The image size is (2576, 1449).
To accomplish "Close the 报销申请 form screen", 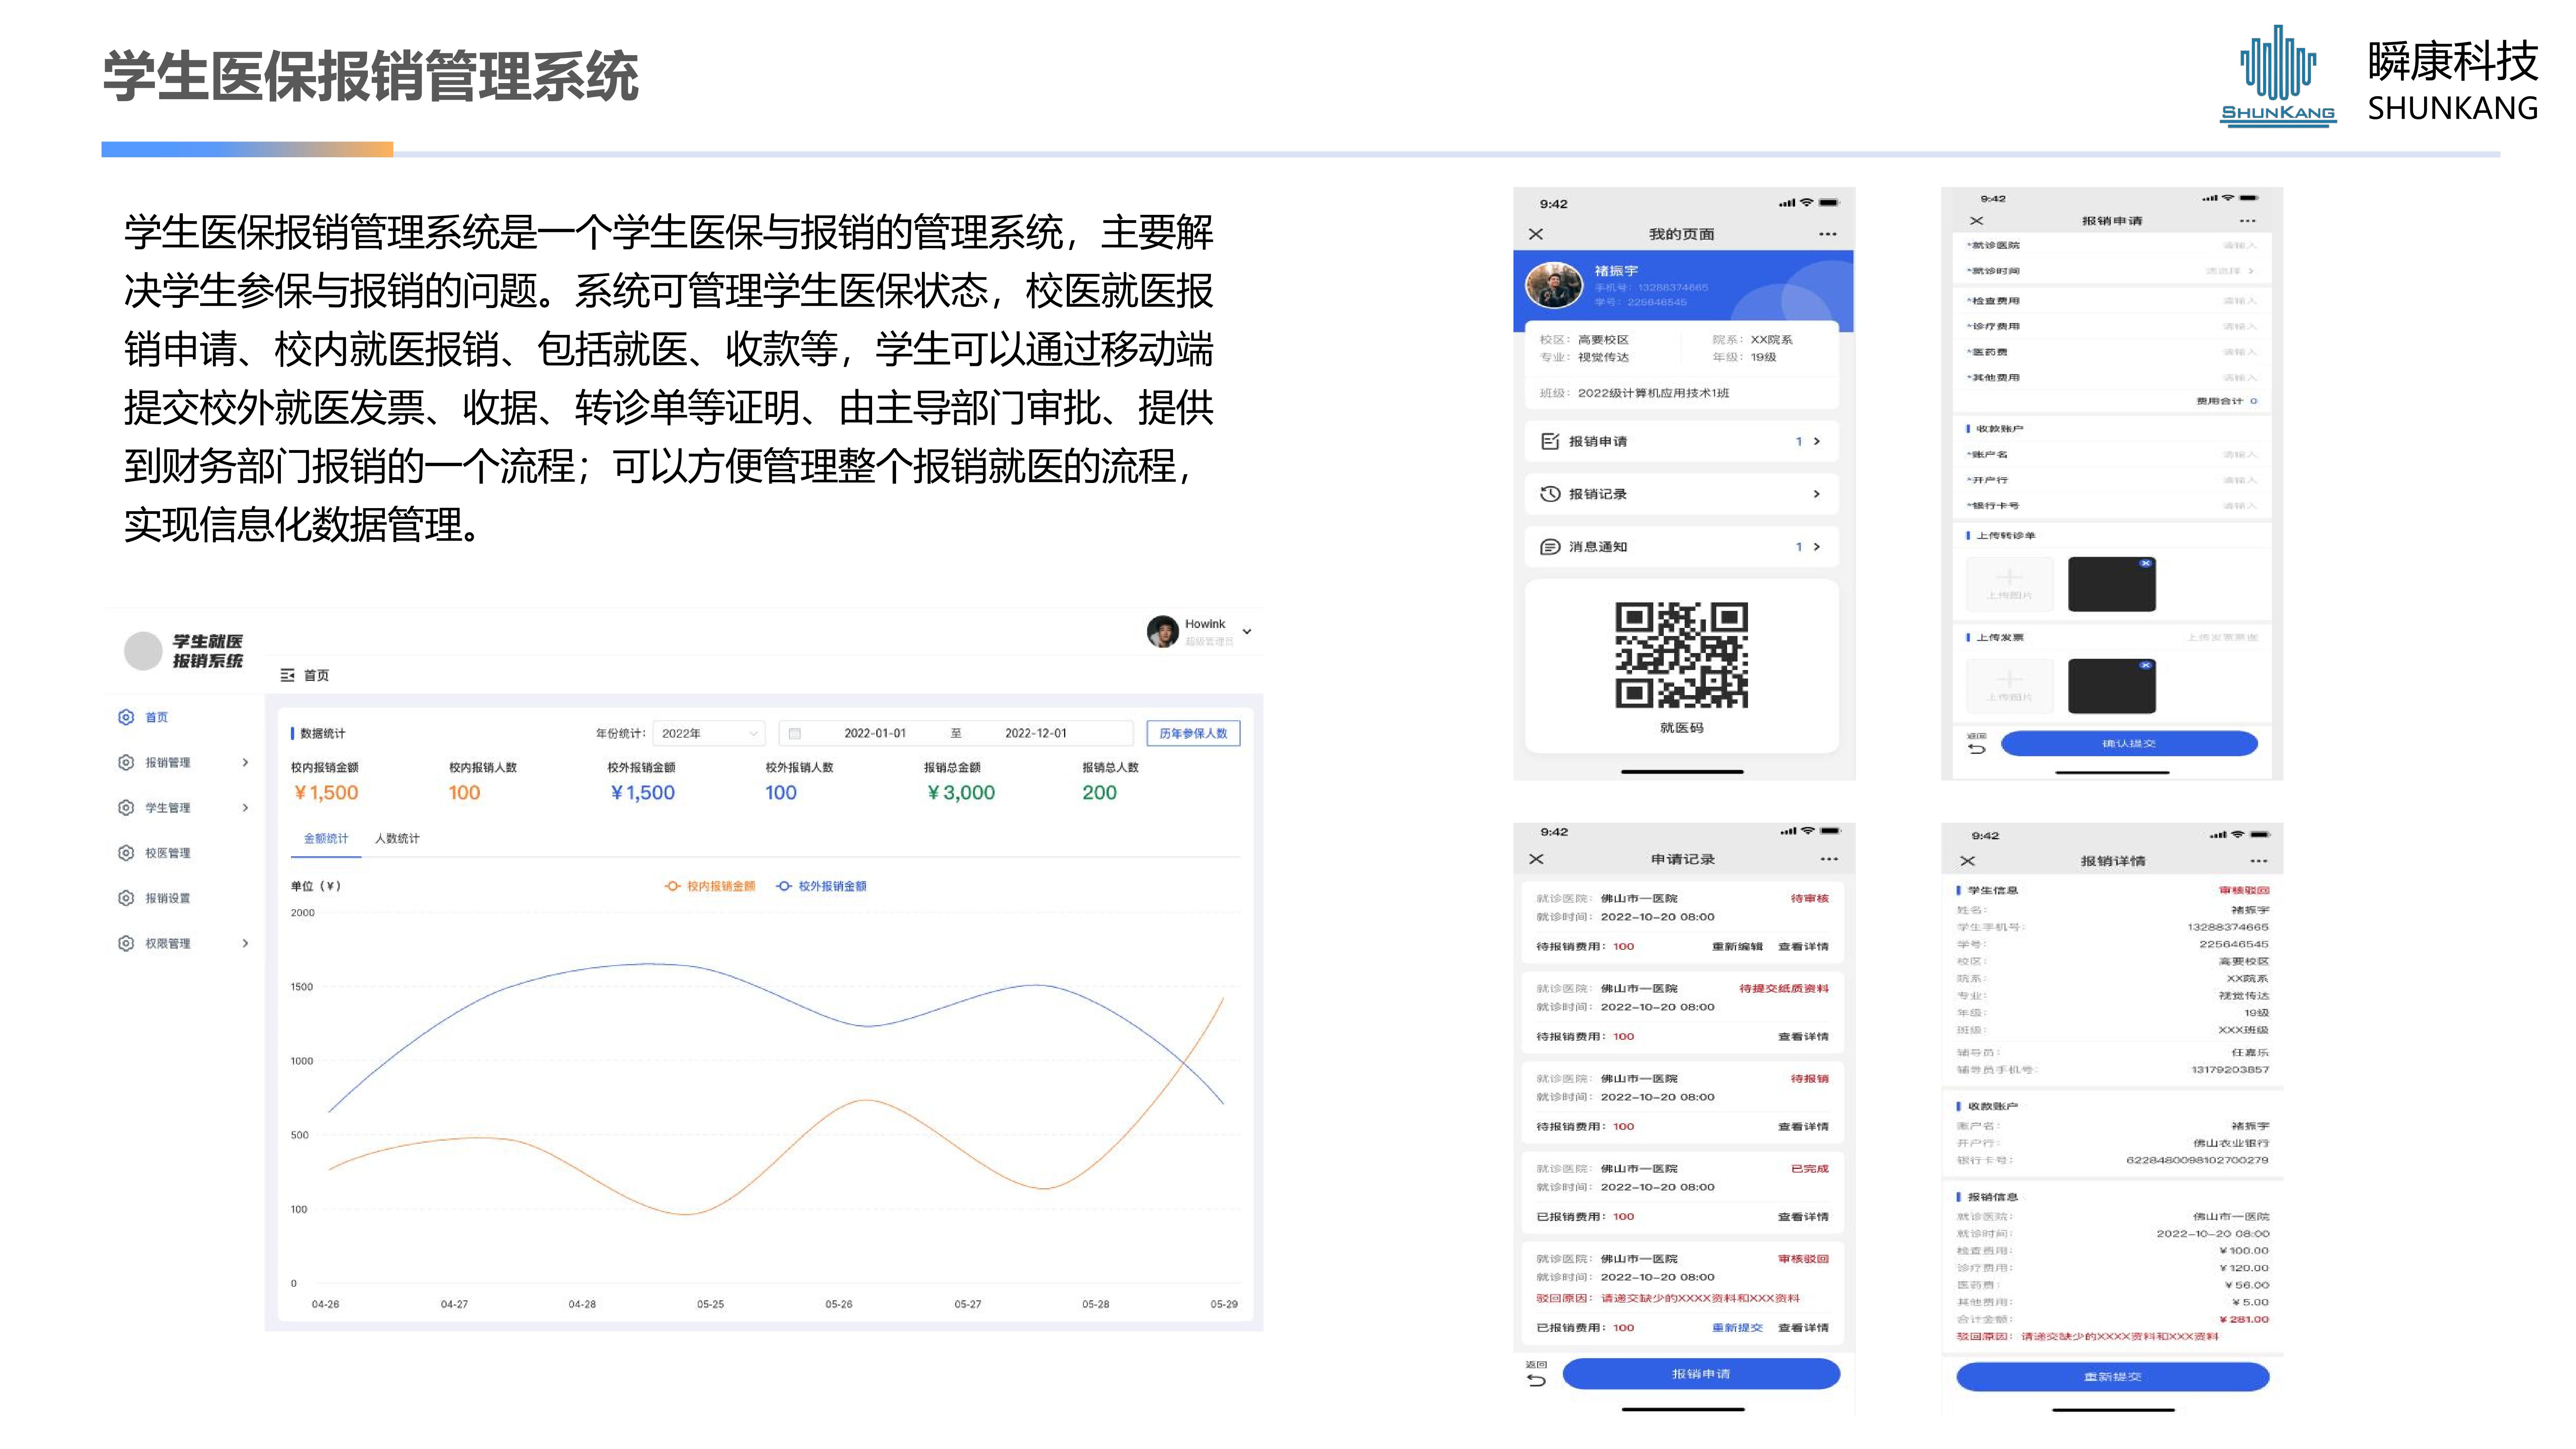I will coord(1976,221).
